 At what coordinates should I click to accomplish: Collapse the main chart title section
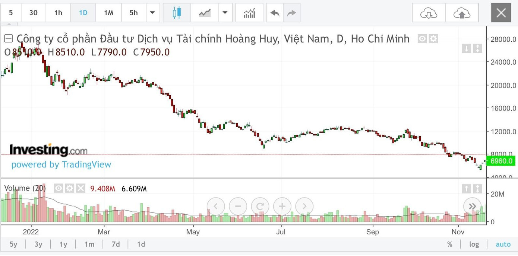point(8,38)
